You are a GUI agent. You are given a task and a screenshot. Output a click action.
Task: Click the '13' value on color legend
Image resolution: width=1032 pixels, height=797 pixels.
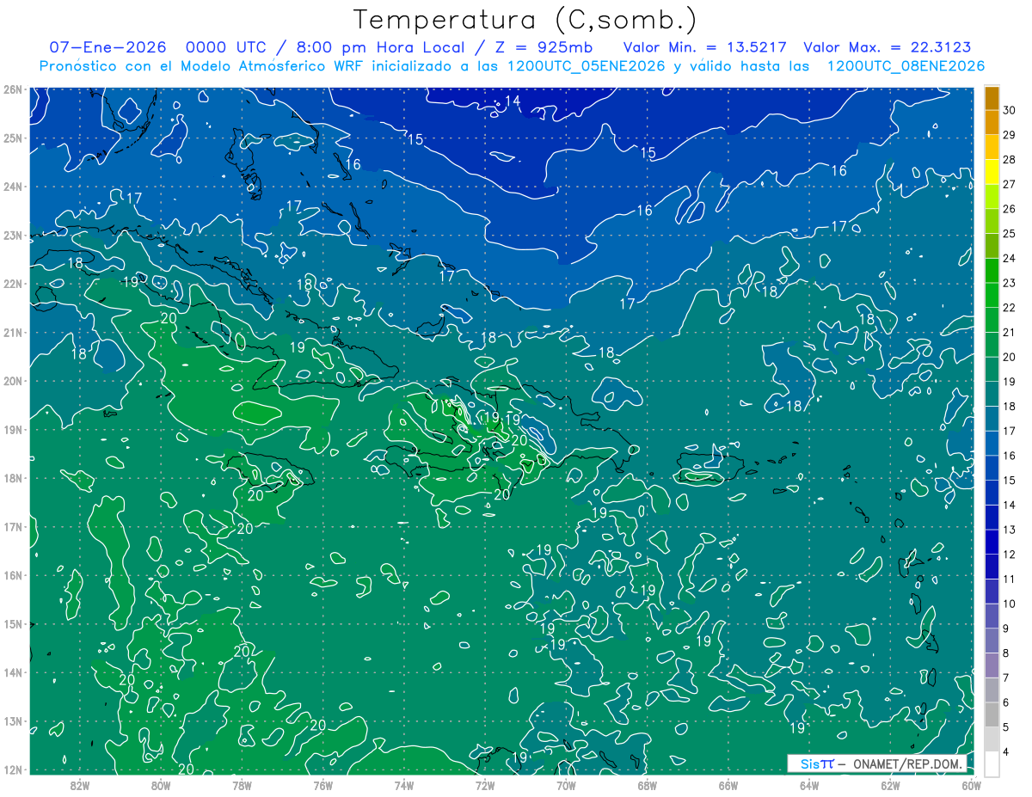(x=1010, y=530)
